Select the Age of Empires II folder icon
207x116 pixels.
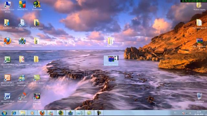(199, 24)
